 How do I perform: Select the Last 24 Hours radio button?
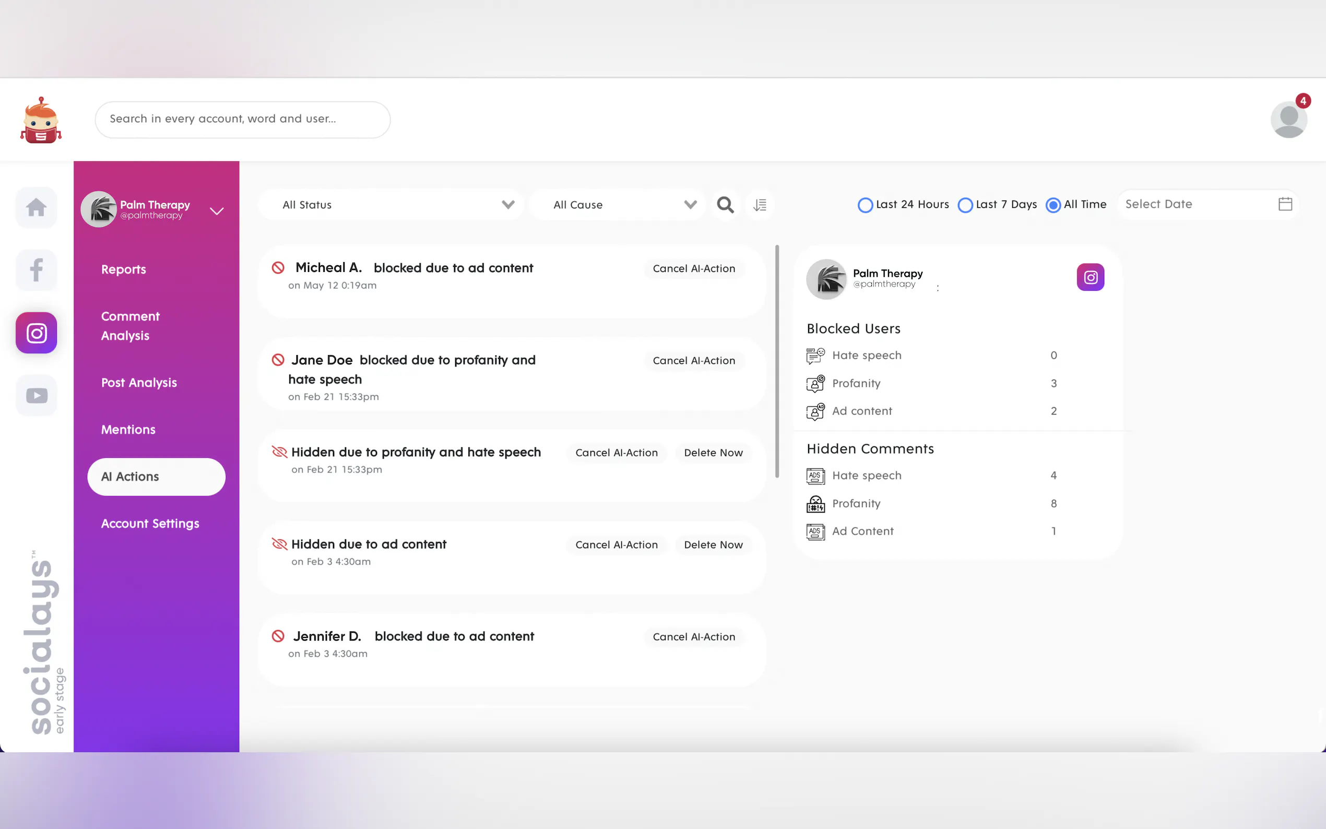pyautogui.click(x=865, y=205)
